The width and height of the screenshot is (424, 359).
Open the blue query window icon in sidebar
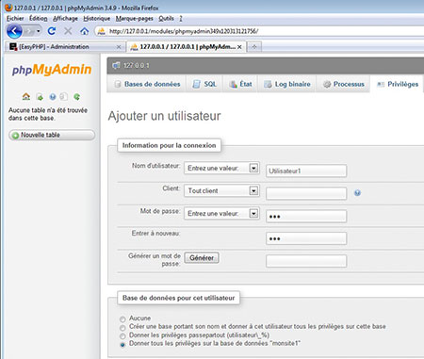tap(53, 97)
